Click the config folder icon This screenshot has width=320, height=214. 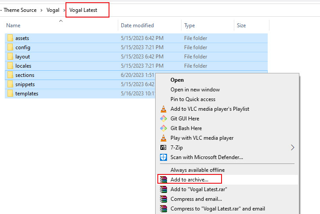coord(10,47)
